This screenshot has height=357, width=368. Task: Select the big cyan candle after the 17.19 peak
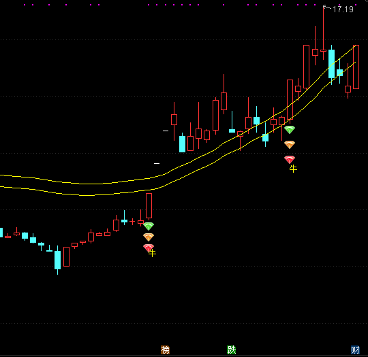(331, 64)
